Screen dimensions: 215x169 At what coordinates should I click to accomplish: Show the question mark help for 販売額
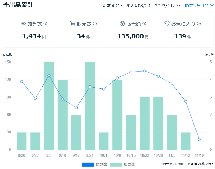point(144,24)
